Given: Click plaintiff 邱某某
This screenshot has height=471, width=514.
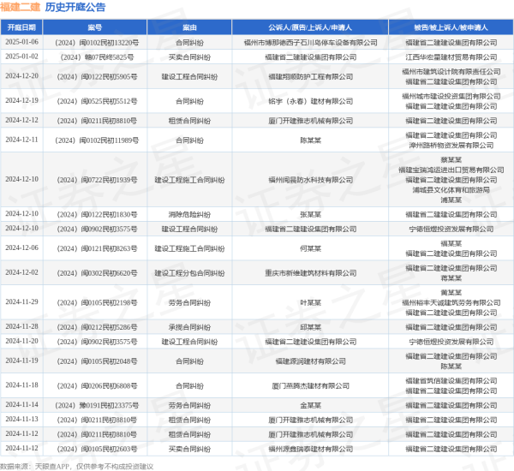Looking at the screenshot, I should coord(310,327).
